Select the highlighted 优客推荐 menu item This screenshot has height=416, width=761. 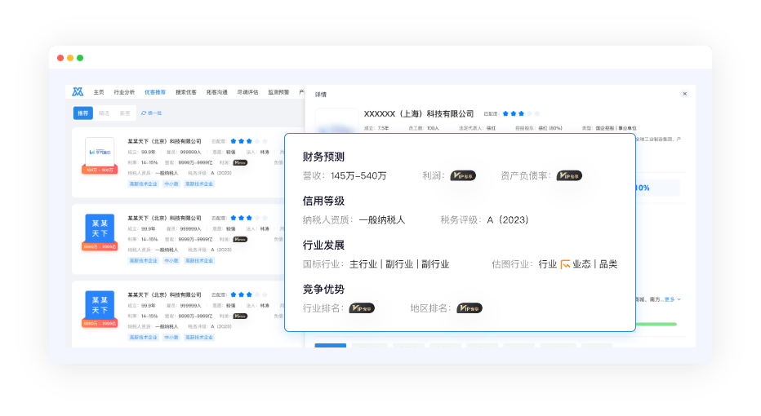(x=155, y=92)
